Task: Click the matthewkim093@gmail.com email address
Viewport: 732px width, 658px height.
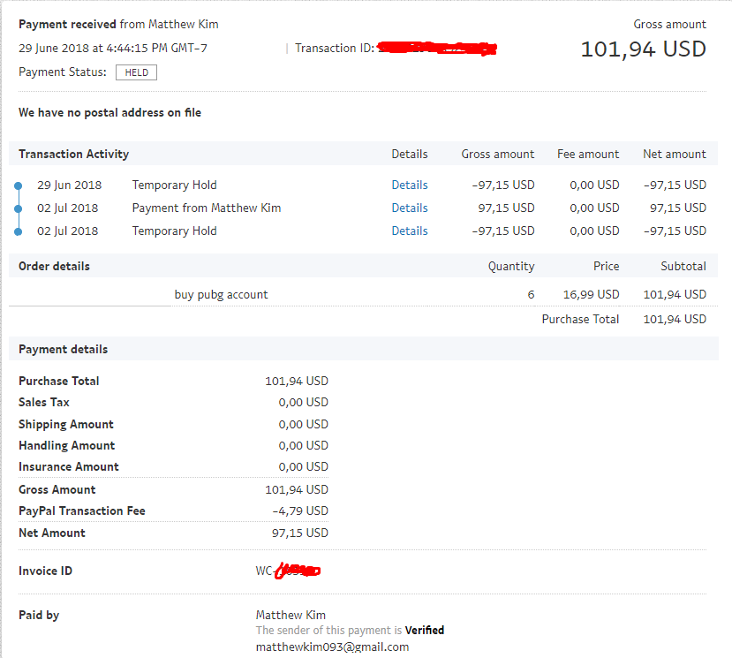Action: coord(332,647)
